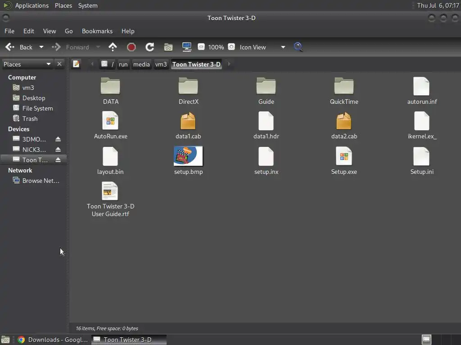Image resolution: width=461 pixels, height=345 pixels.
Task: Eject the Toon T... device
Action: pos(58,159)
